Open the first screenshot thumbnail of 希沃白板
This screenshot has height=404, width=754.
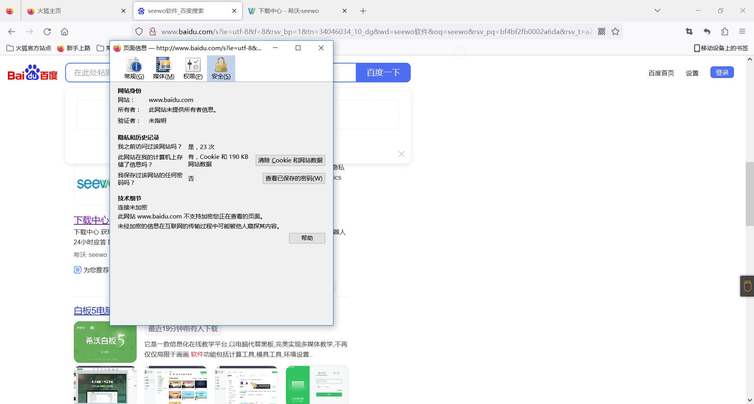pos(105,385)
